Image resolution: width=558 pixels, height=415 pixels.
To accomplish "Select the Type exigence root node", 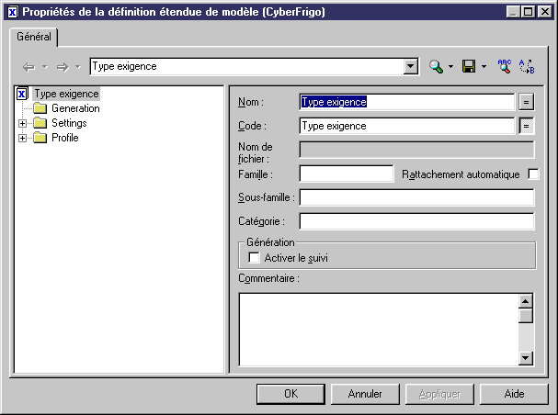I will pos(65,94).
